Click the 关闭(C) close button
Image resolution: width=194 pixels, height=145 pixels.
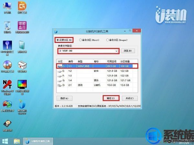pos(130,98)
